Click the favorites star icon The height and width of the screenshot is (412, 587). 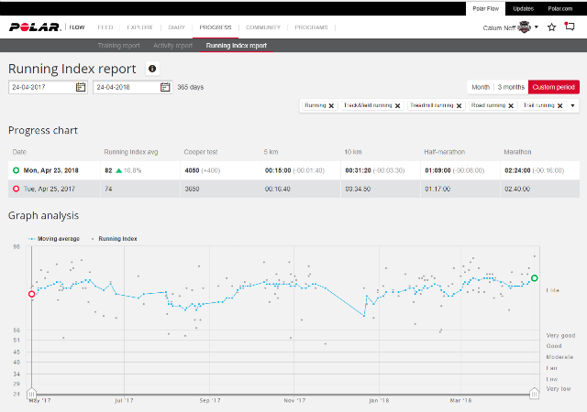coord(551,27)
